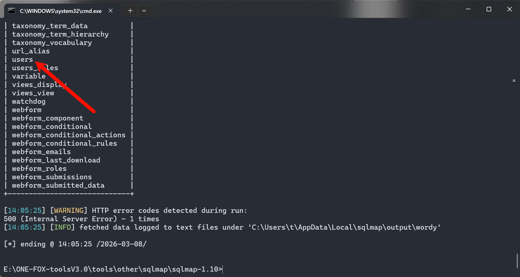Close the terminal window
This screenshot has height=277, width=520.
point(509,9)
